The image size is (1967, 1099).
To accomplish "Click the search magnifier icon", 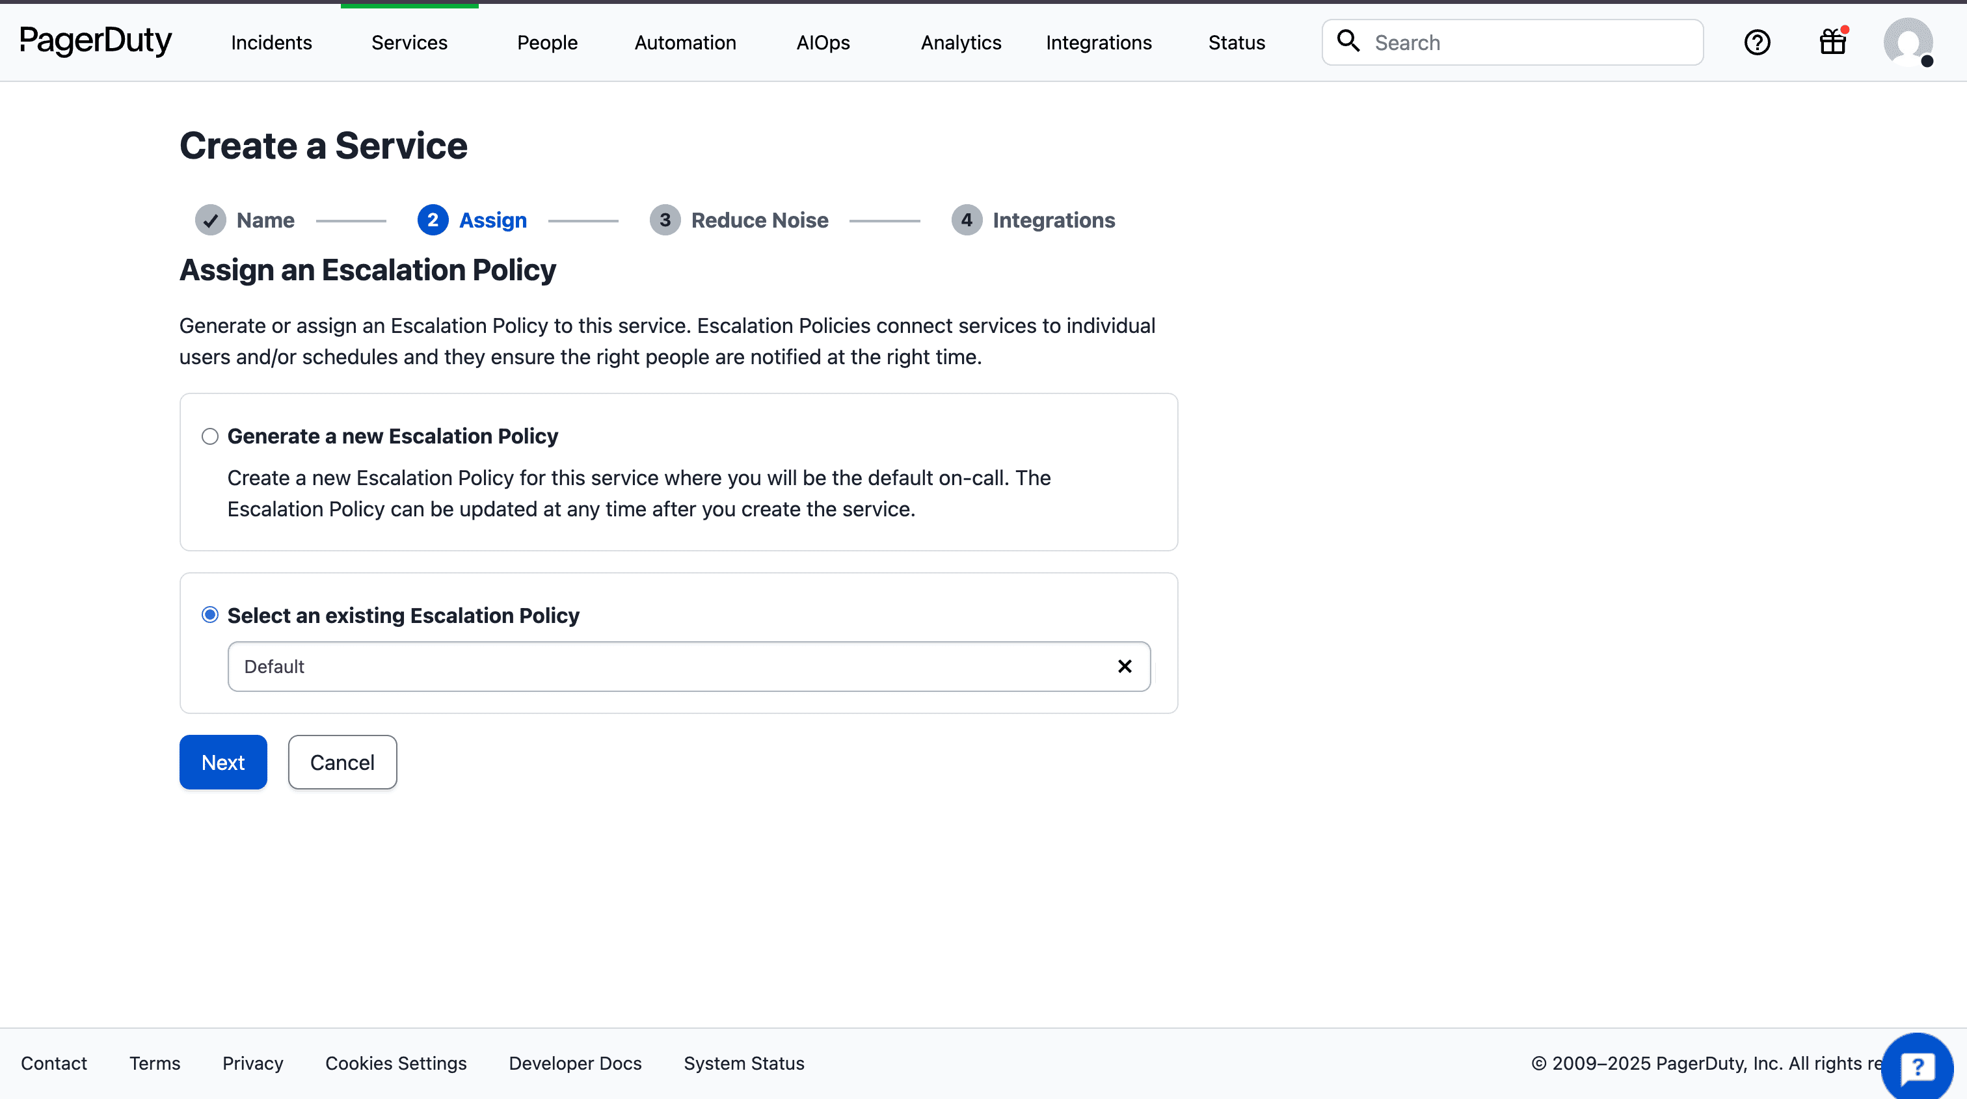I will (1348, 41).
